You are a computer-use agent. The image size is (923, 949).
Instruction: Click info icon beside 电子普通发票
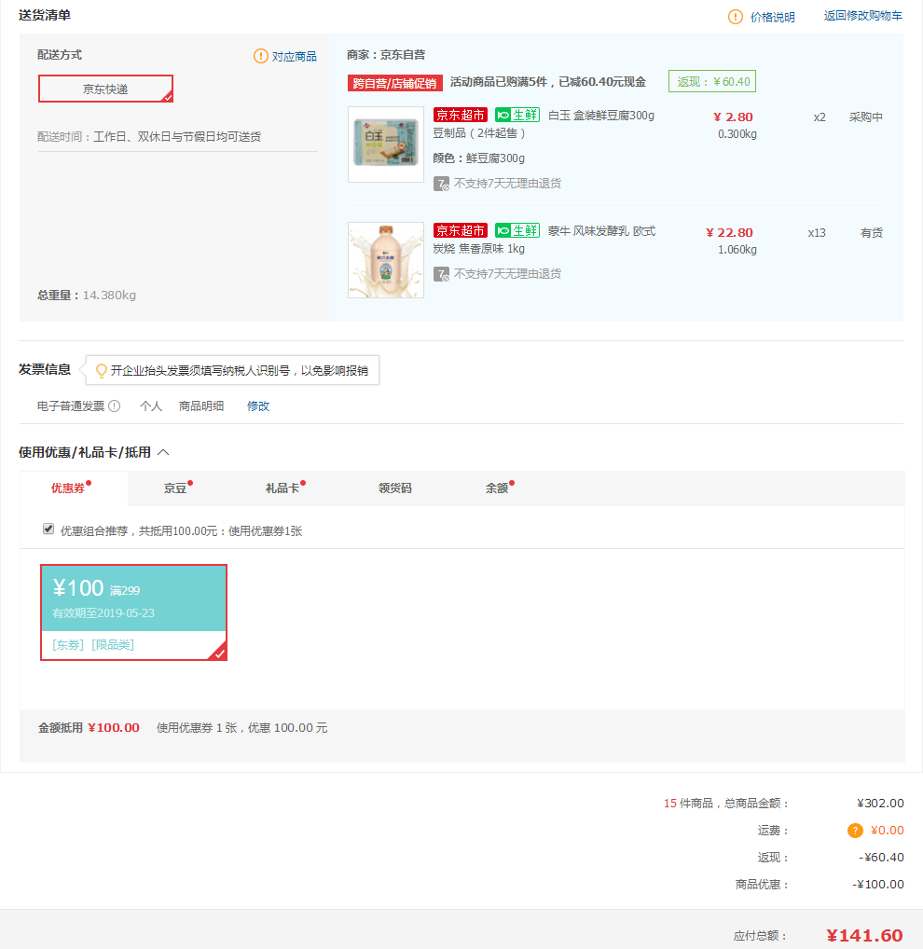coord(114,406)
